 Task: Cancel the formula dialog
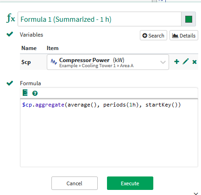[75, 183]
